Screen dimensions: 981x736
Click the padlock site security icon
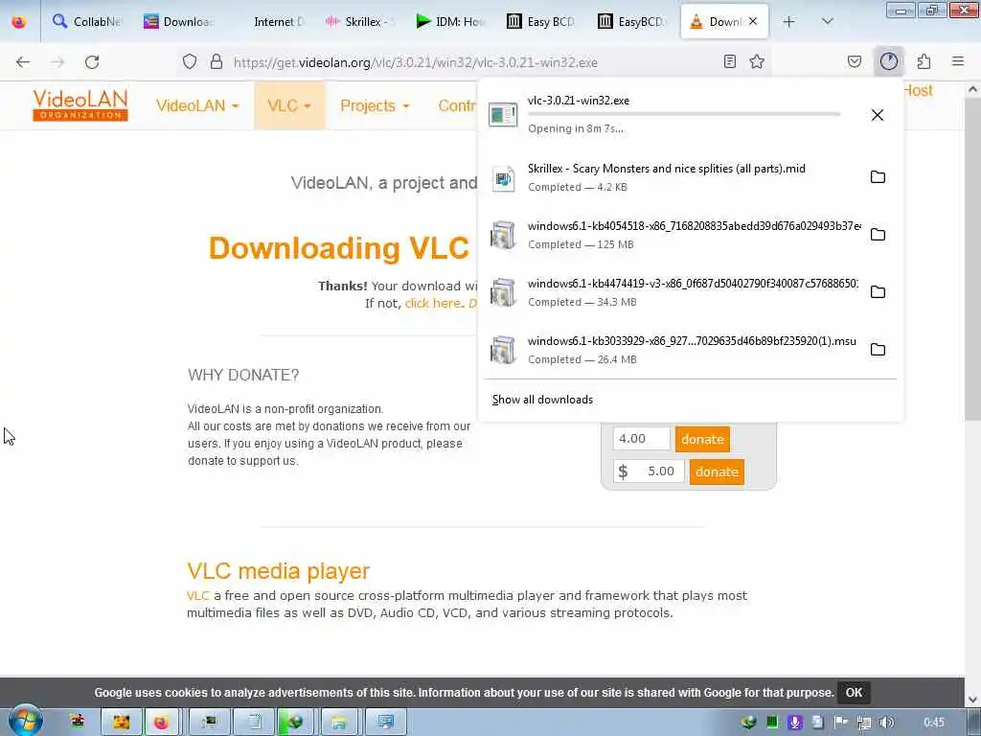point(217,61)
